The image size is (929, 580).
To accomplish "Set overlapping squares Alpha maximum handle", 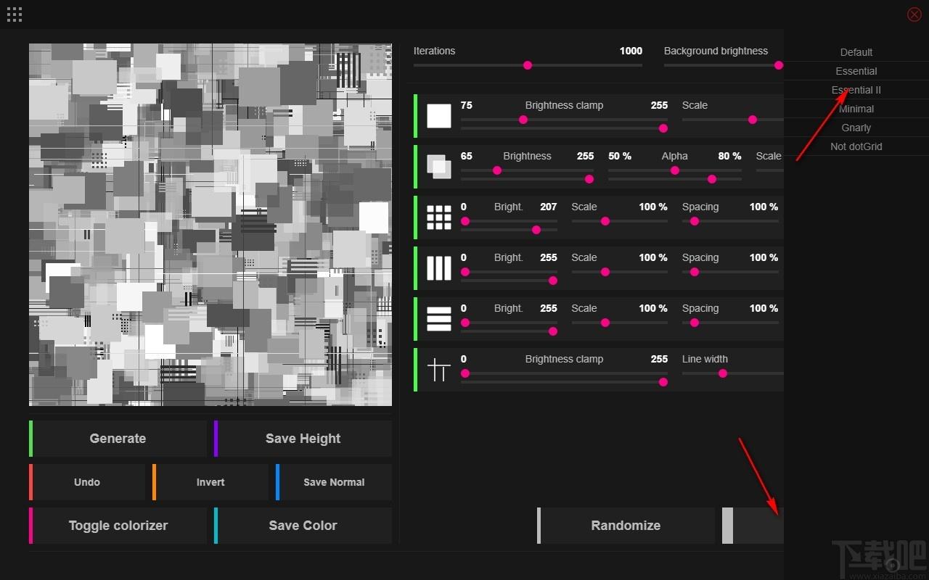I will [712, 179].
